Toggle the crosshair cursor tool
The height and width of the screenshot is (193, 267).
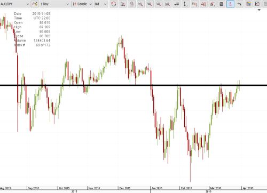tap(239, 4)
